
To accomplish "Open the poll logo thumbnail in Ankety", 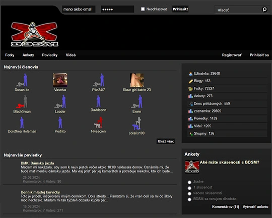I will pos(192,167).
